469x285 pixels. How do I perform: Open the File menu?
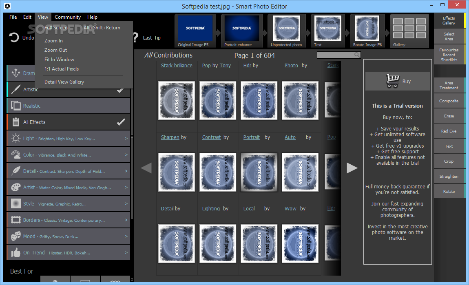click(x=13, y=17)
